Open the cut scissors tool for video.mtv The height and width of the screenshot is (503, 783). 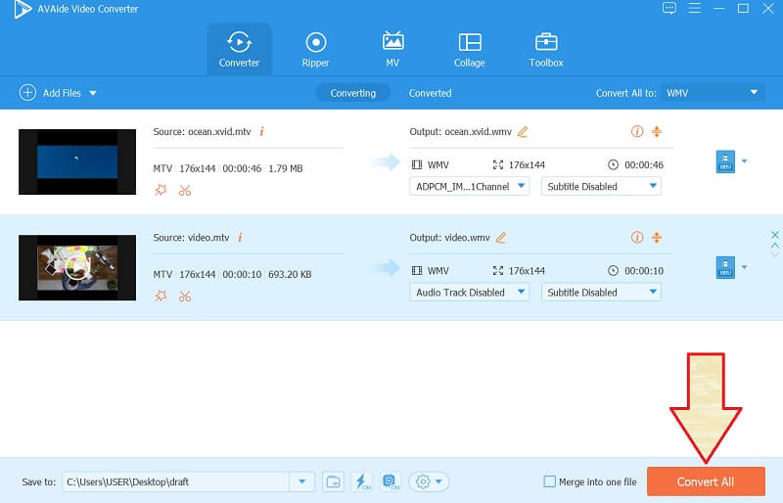point(185,296)
